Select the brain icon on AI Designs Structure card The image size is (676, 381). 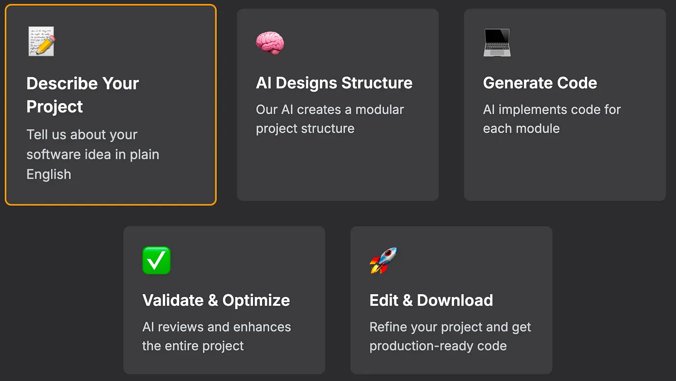point(269,42)
